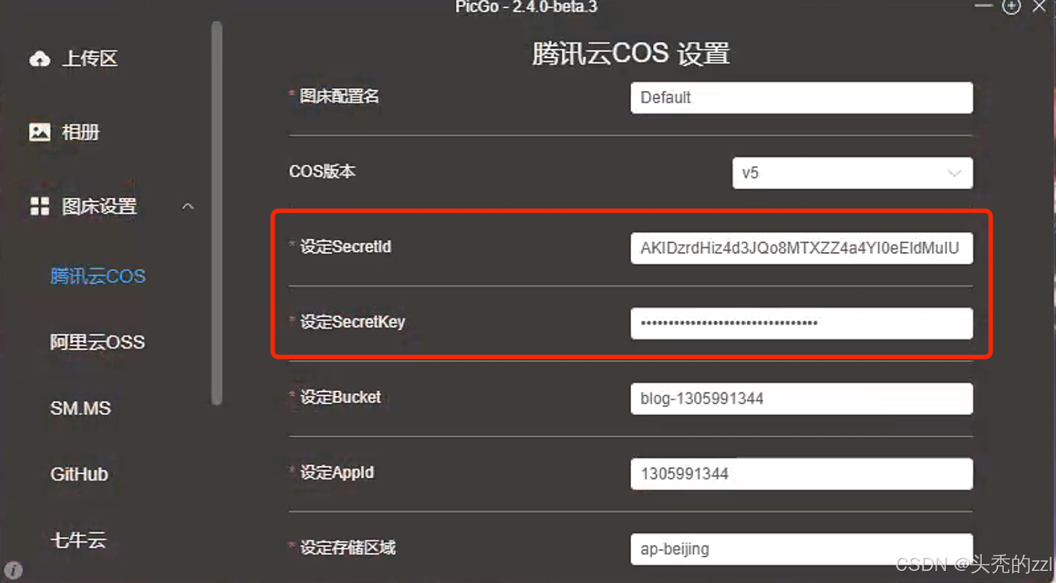
Task: Click the 设定AppId input field
Action: [802, 474]
